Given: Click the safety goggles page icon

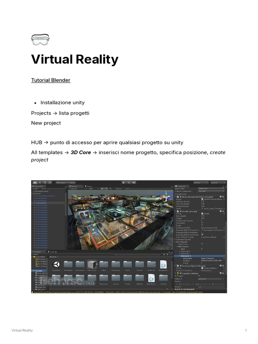Looking at the screenshot, I should [x=40, y=40].
